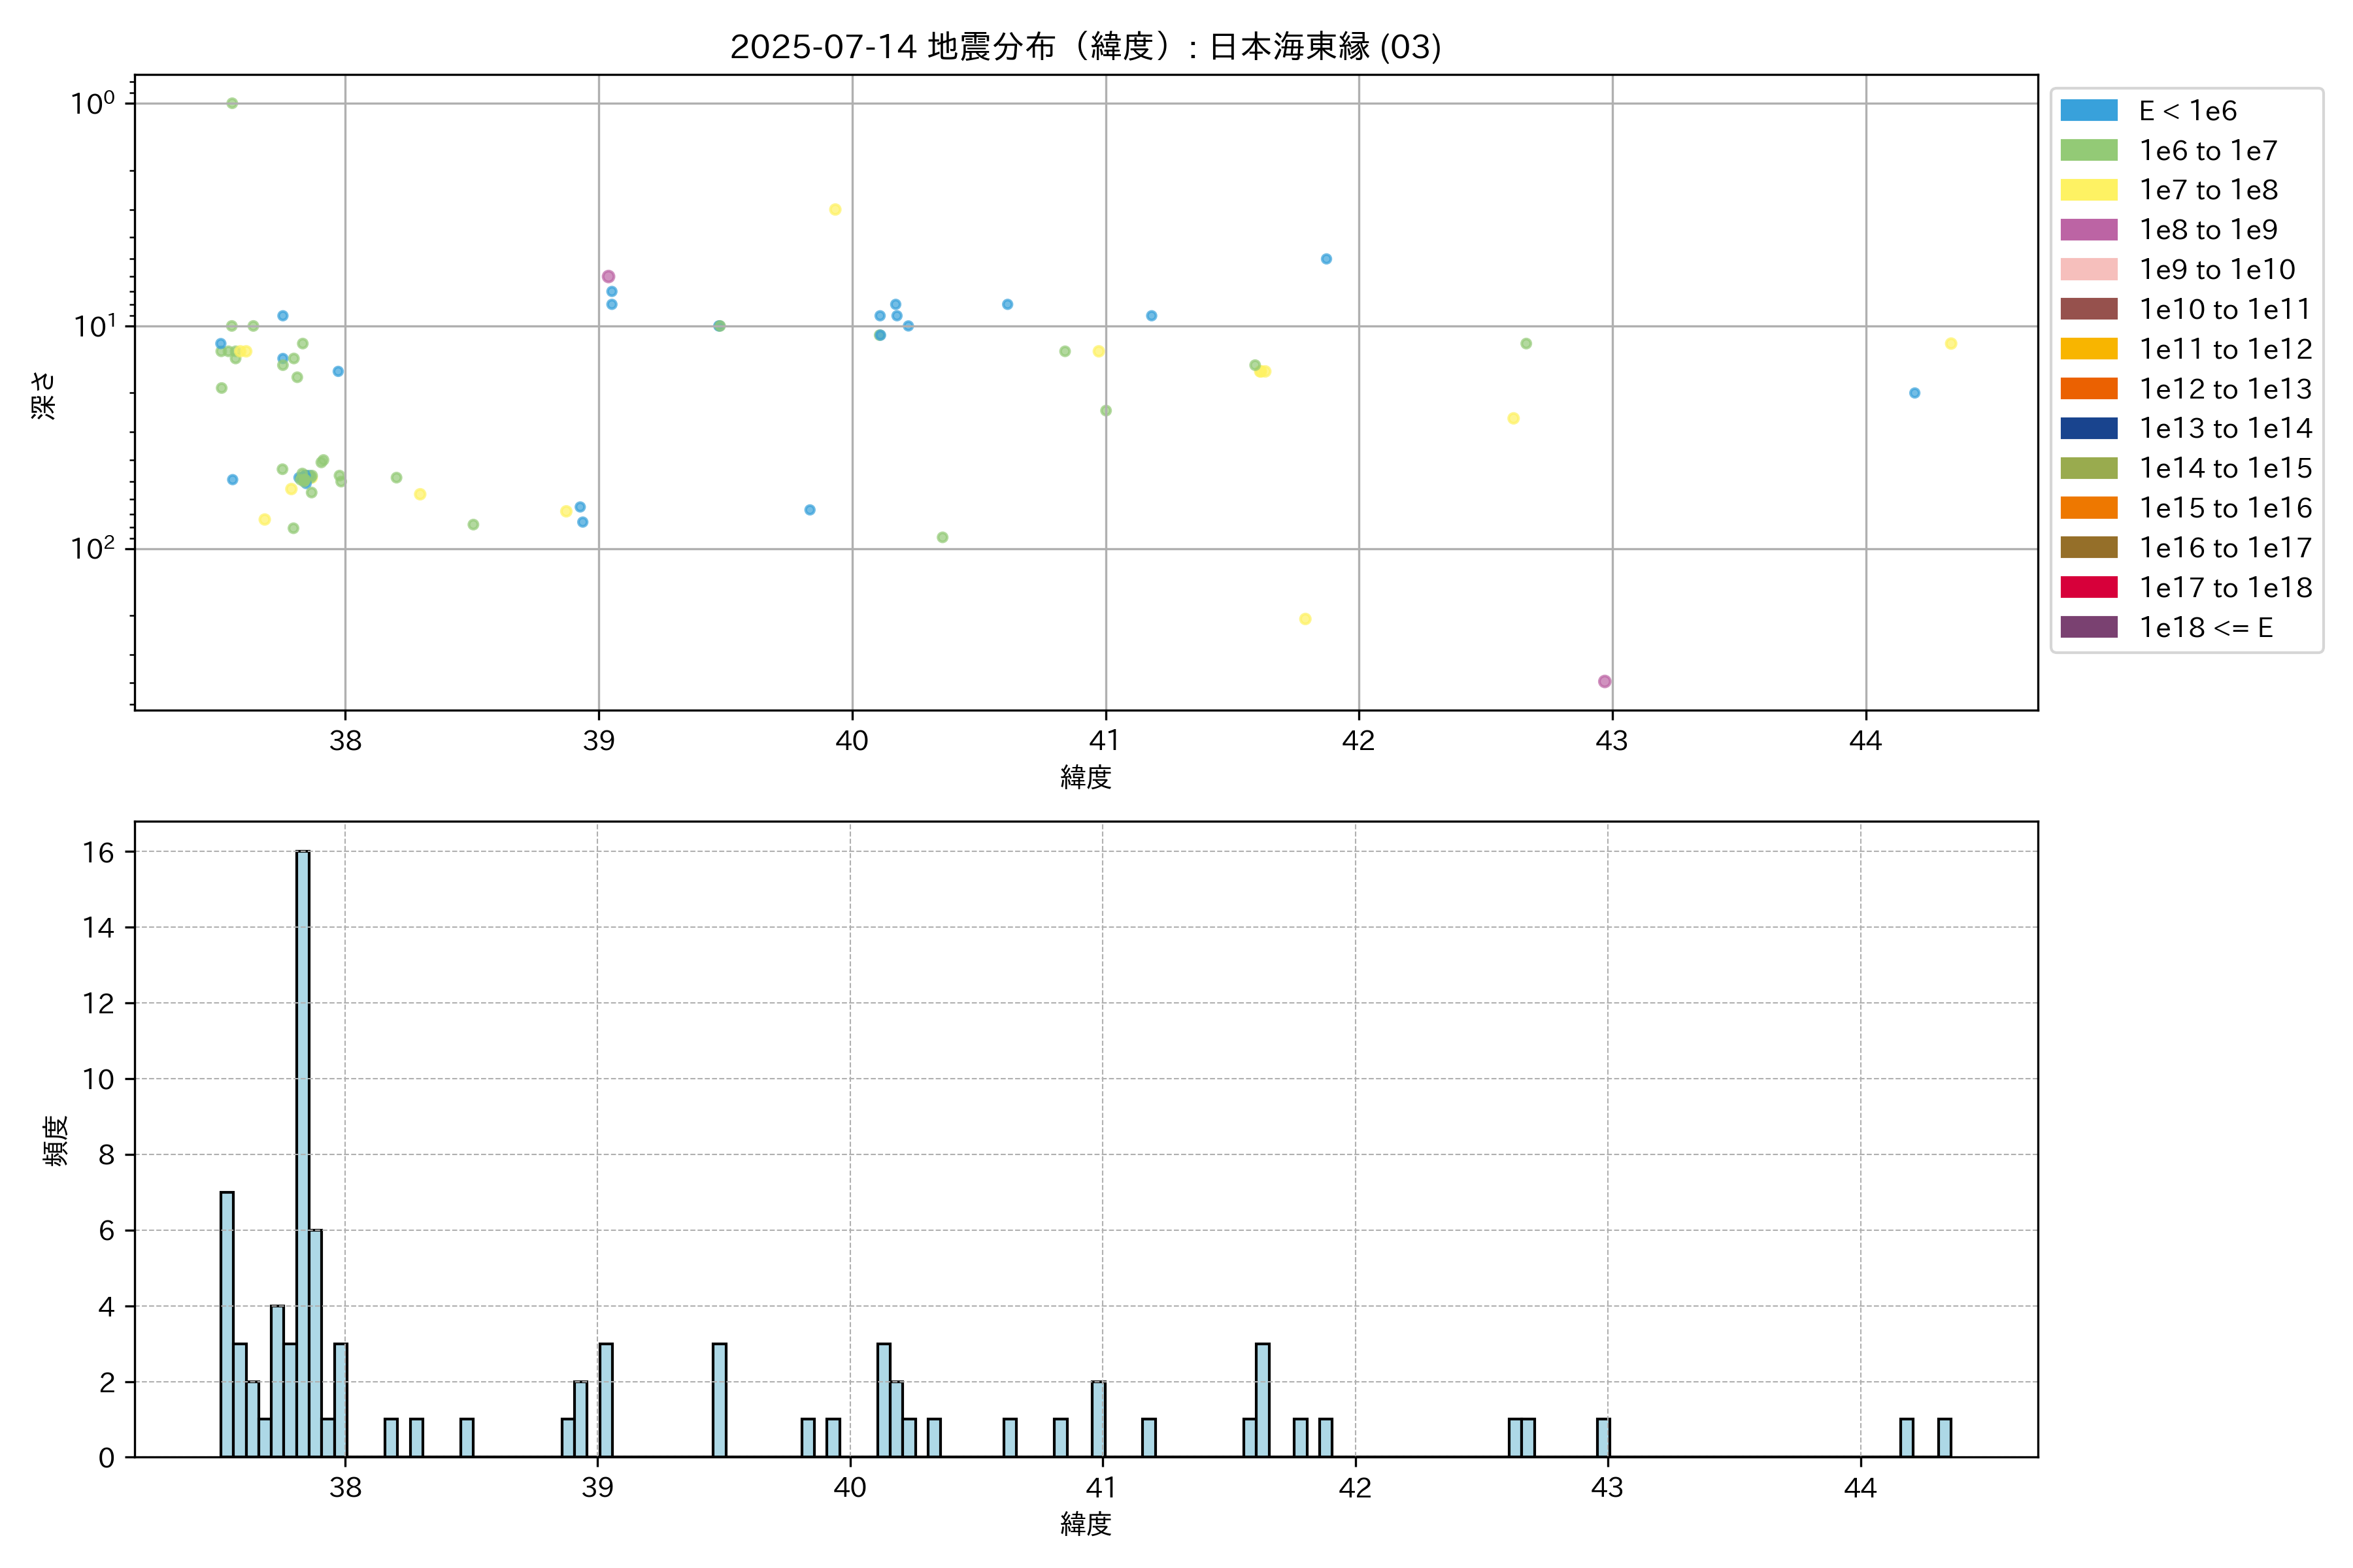Click the purple scatter point near latitude 43
Viewport: 2353px width, 1568px height.
(x=1604, y=681)
